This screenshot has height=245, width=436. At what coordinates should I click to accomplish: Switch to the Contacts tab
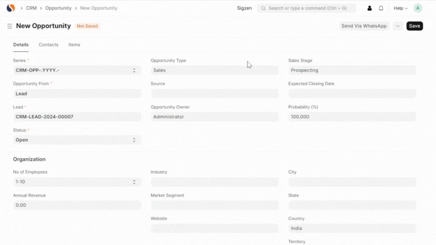[48, 45]
